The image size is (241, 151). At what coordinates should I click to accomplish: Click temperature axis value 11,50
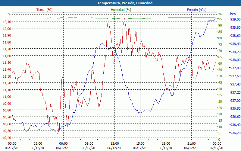pos(7,63)
